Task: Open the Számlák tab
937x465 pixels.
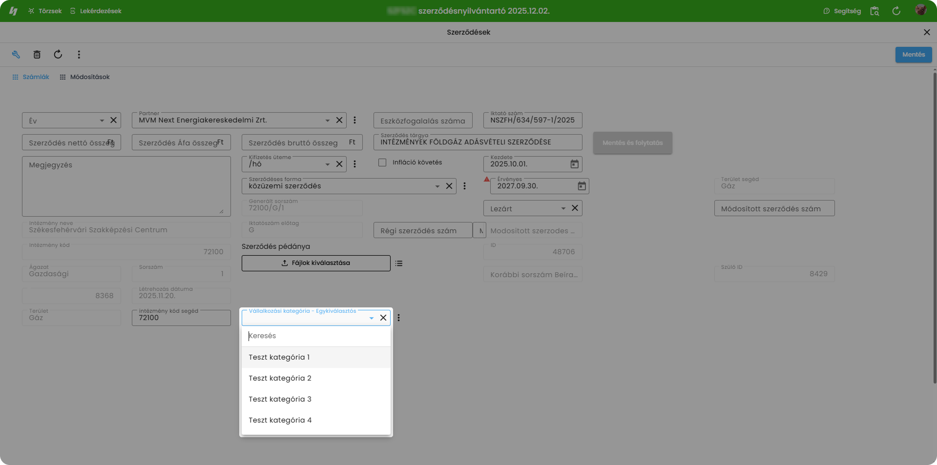Action: [x=31, y=77]
